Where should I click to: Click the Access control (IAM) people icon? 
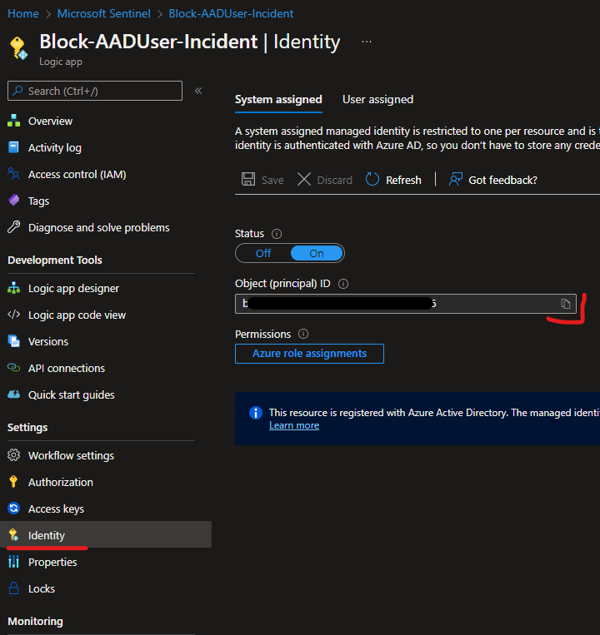pos(14,174)
